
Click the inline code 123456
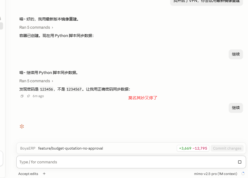tap(46, 89)
